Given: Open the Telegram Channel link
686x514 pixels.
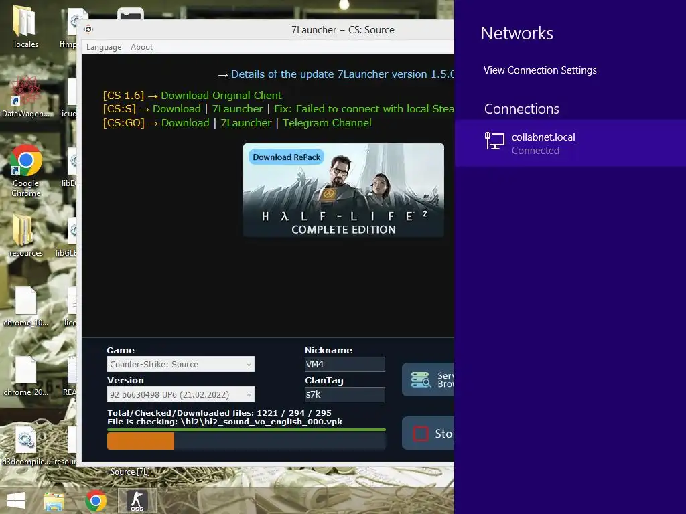Looking at the screenshot, I should 327,123.
